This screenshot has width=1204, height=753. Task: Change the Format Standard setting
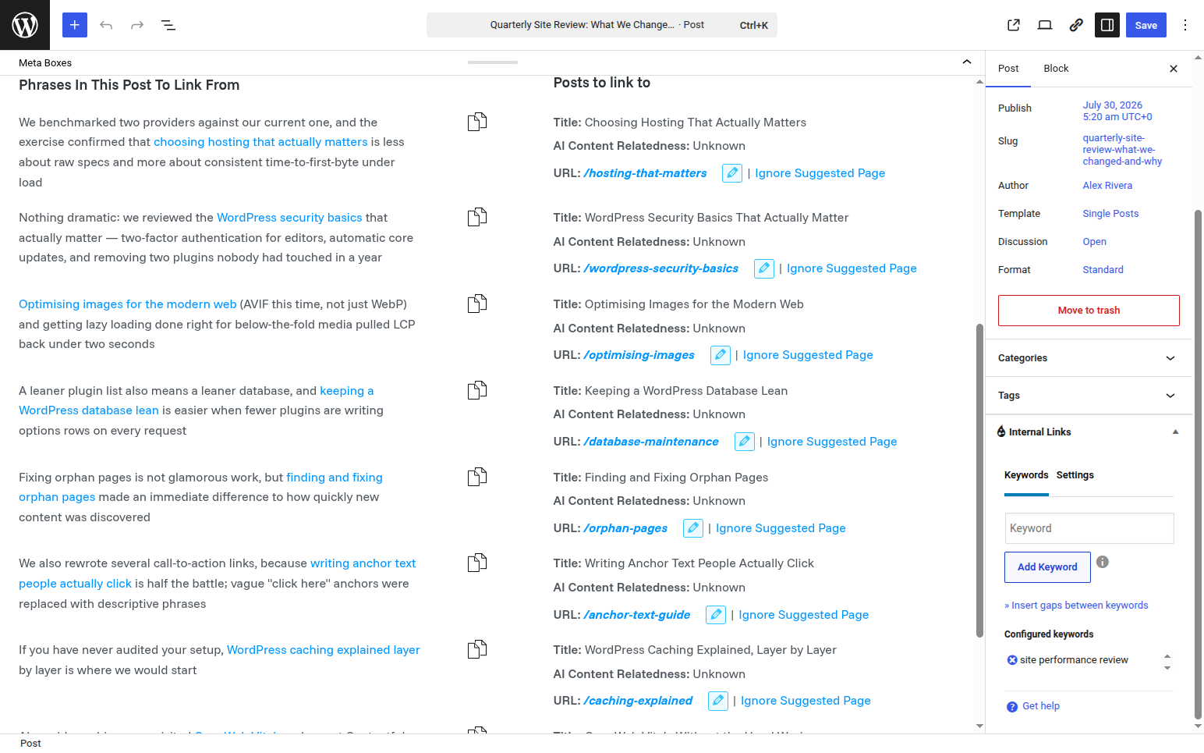pyautogui.click(x=1103, y=270)
